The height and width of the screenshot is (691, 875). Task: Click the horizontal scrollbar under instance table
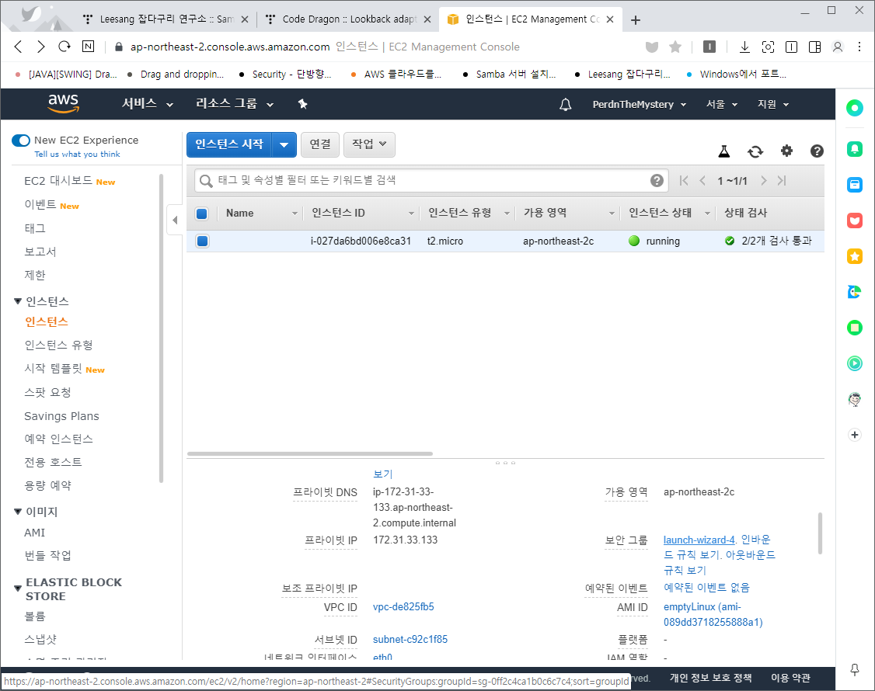tap(310, 453)
